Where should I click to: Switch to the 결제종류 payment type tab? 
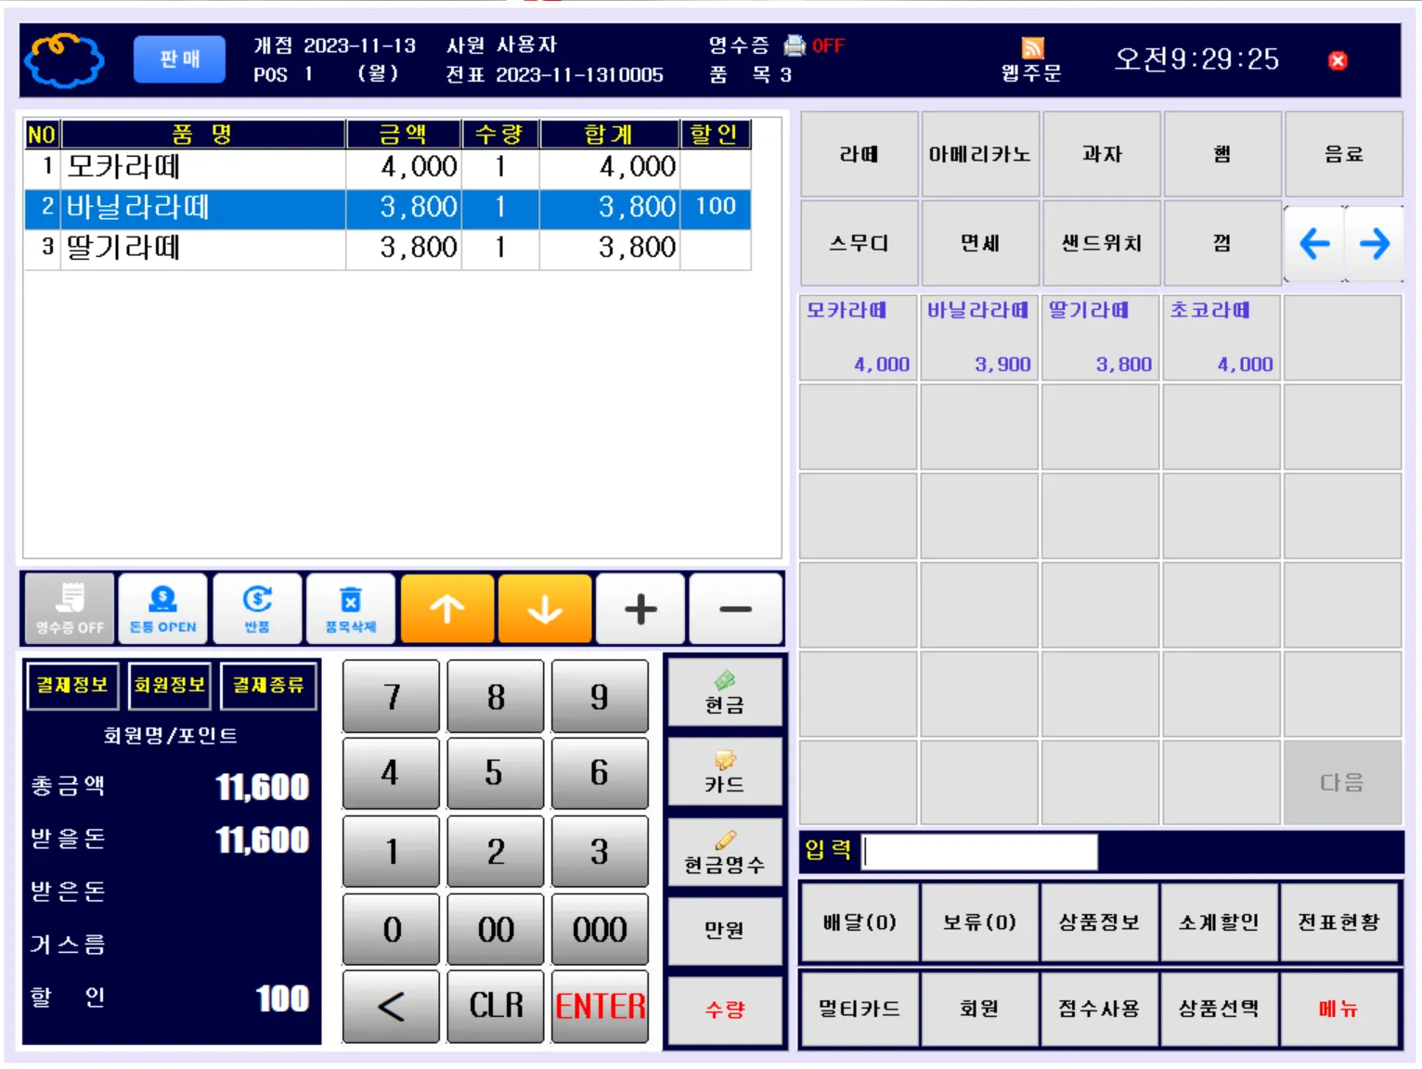point(268,685)
